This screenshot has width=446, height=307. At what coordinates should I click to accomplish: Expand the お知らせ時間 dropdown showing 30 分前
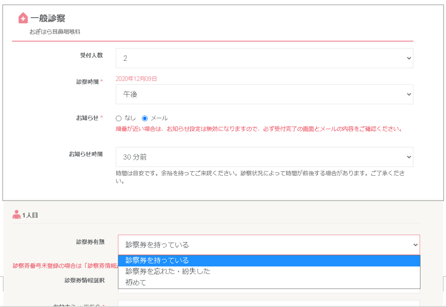264,157
